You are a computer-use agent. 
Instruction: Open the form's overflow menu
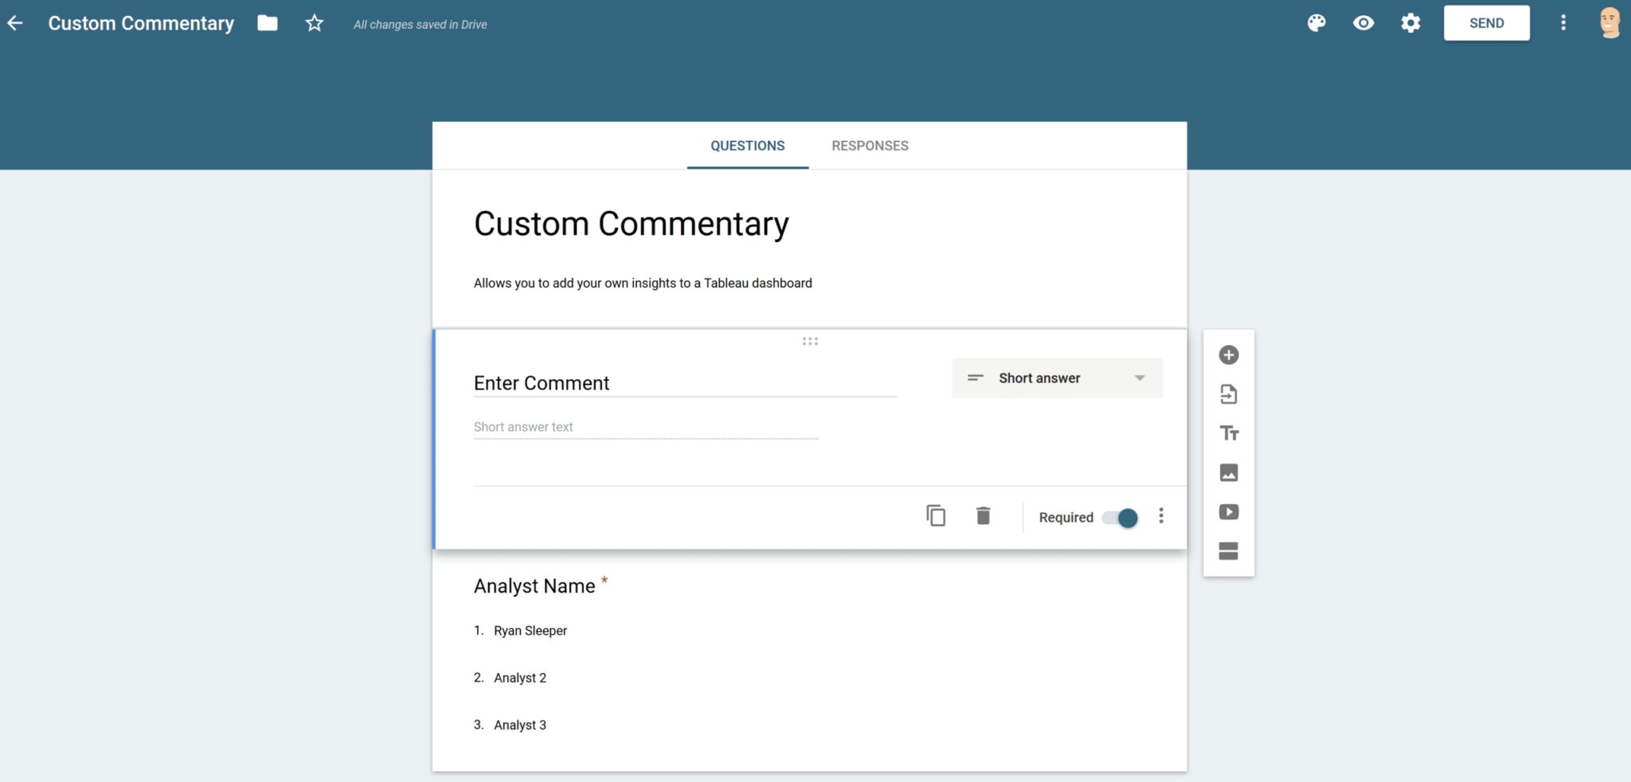tap(1563, 23)
